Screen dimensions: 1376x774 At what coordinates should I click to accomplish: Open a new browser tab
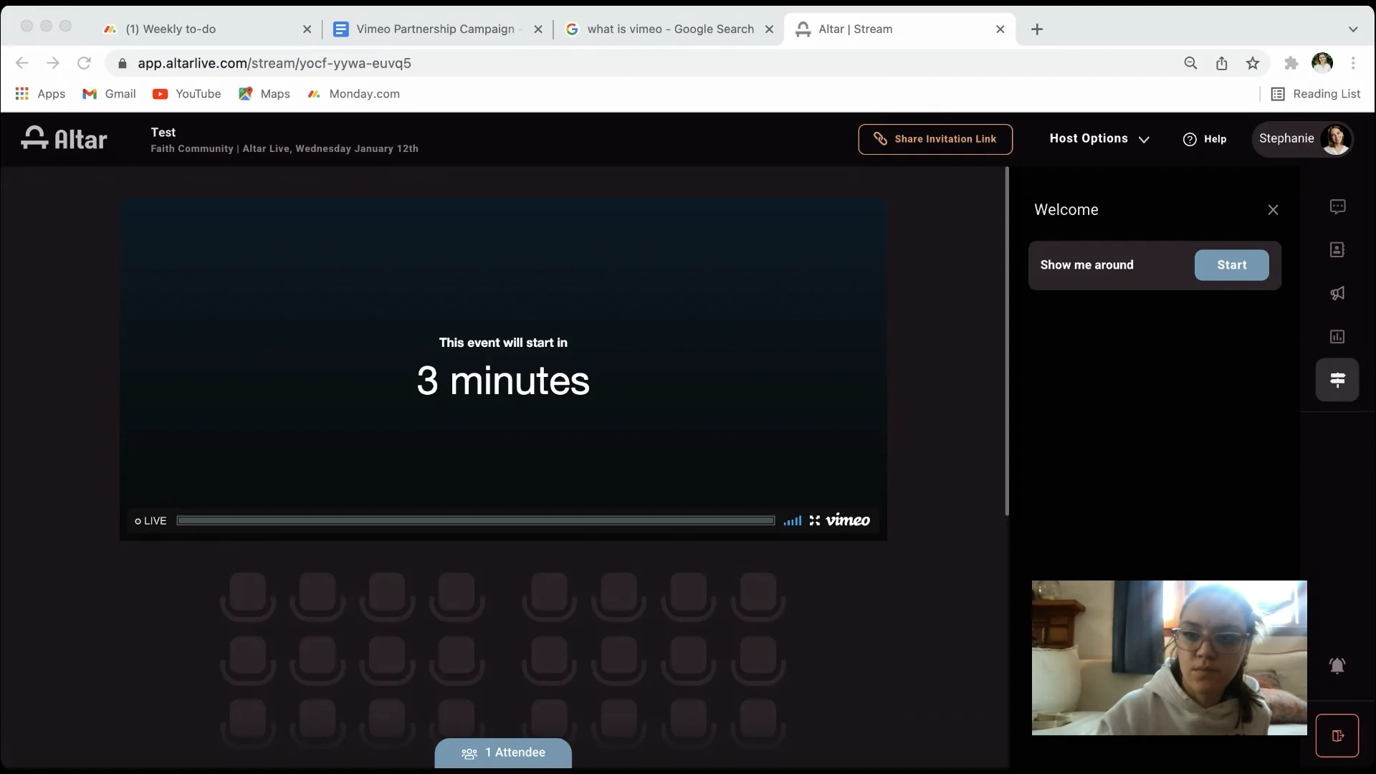point(1037,29)
